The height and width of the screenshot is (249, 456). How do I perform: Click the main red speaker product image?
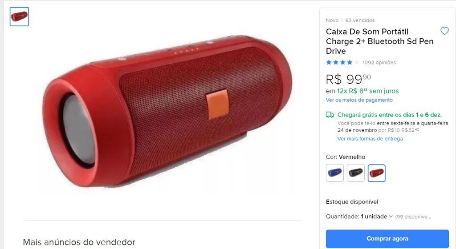(x=167, y=112)
